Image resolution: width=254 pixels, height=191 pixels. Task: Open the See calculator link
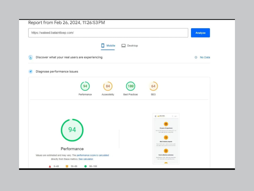point(86,159)
